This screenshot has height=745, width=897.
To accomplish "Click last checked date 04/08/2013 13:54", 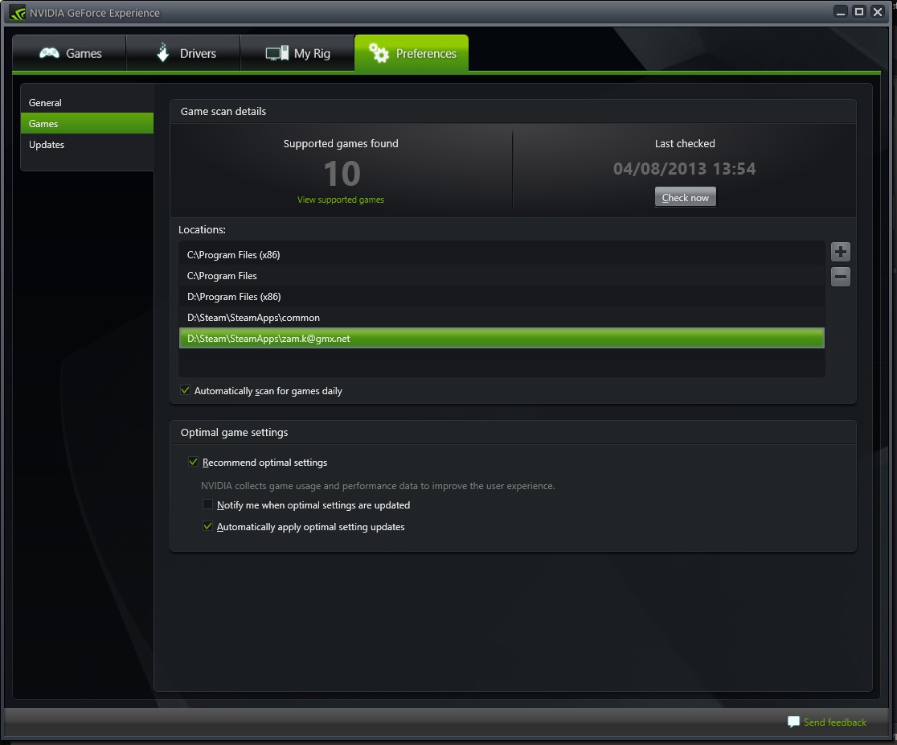I will pyautogui.click(x=684, y=169).
